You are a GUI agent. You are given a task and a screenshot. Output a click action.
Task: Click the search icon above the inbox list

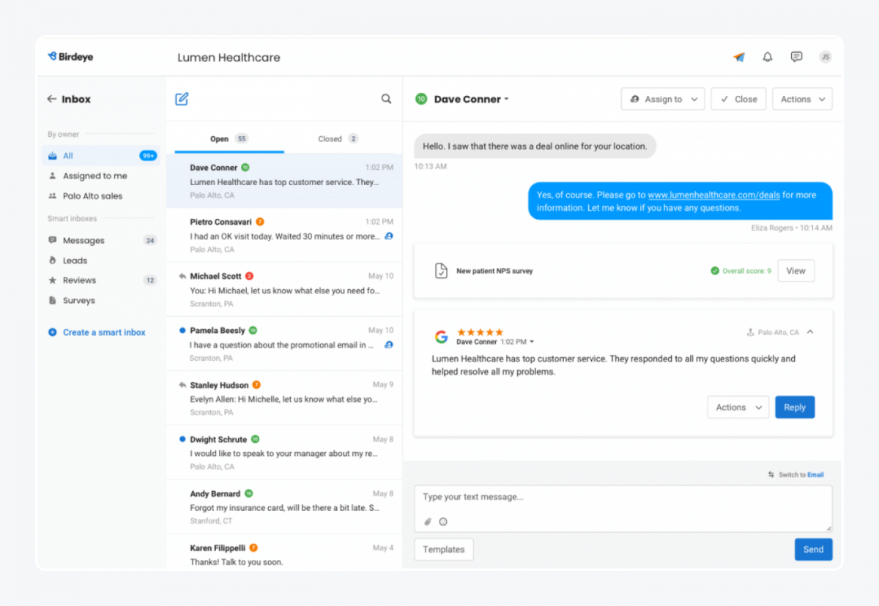pos(386,97)
